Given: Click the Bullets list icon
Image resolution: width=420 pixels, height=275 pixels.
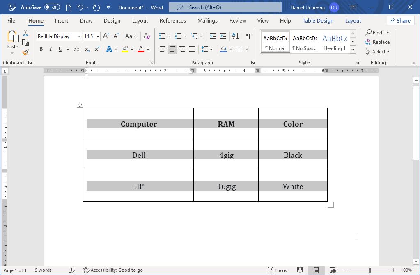Looking at the screenshot, I should 162,36.
